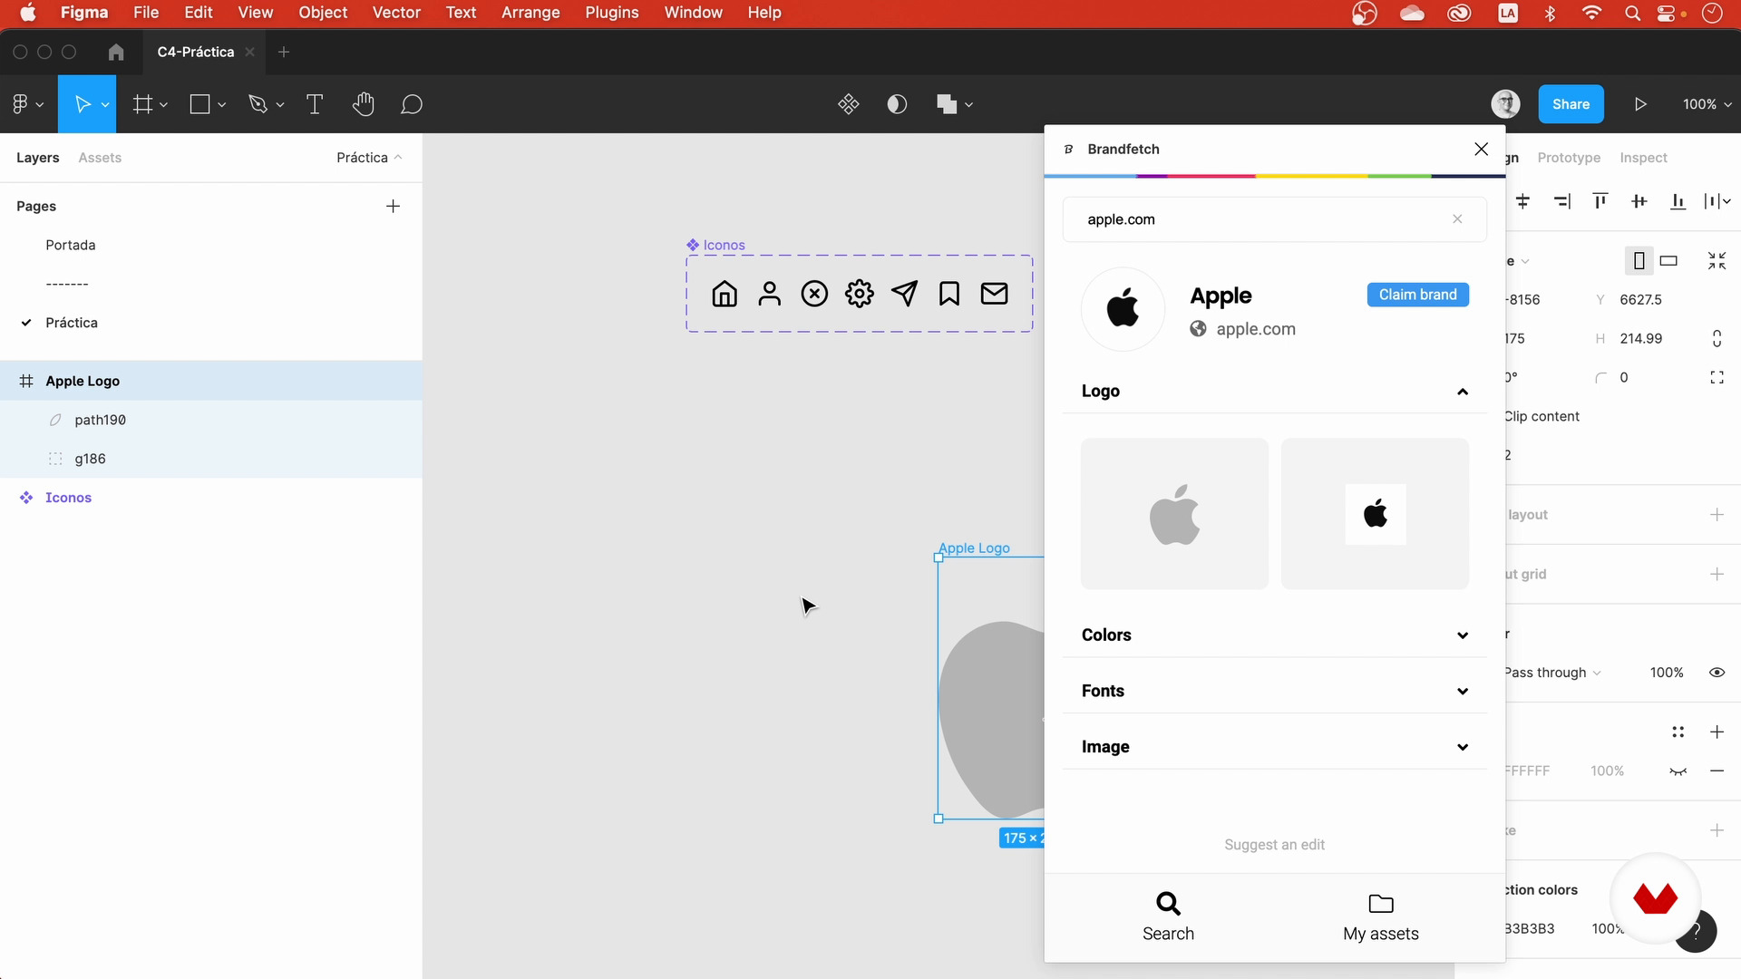Add a new page with plus

tap(393, 207)
